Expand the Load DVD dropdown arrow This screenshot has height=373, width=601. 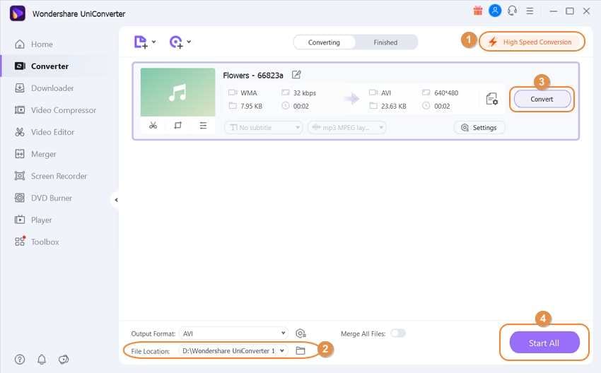point(189,42)
